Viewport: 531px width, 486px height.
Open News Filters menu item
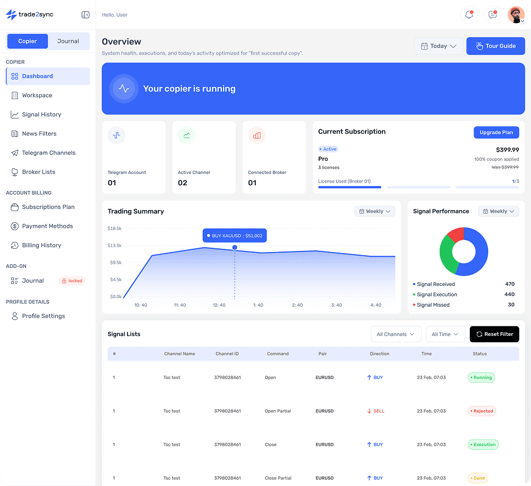coord(48,134)
